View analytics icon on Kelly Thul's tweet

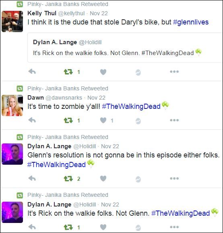138,72
